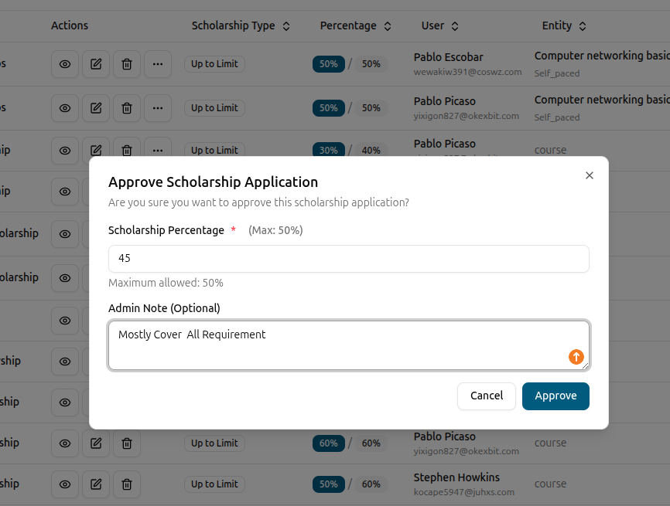
Task: View the 60% / 60% Pablo Picaso row
Action: (x=65, y=443)
